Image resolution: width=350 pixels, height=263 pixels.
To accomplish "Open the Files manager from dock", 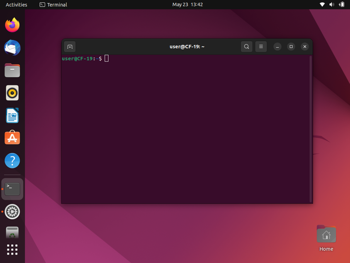I will [x=12, y=71].
